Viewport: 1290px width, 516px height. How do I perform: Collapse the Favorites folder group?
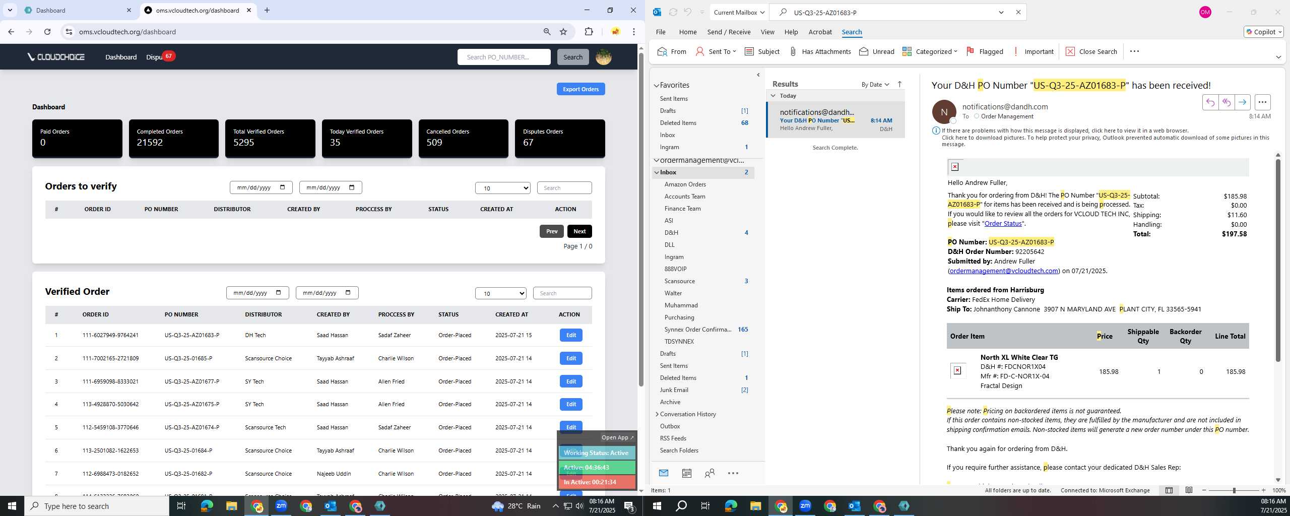(657, 86)
